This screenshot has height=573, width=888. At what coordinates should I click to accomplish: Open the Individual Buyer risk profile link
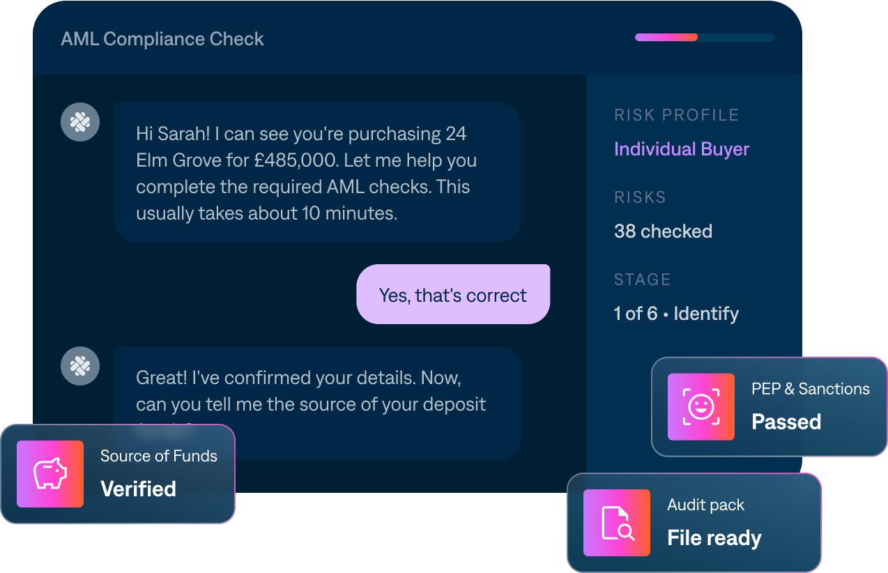click(681, 149)
